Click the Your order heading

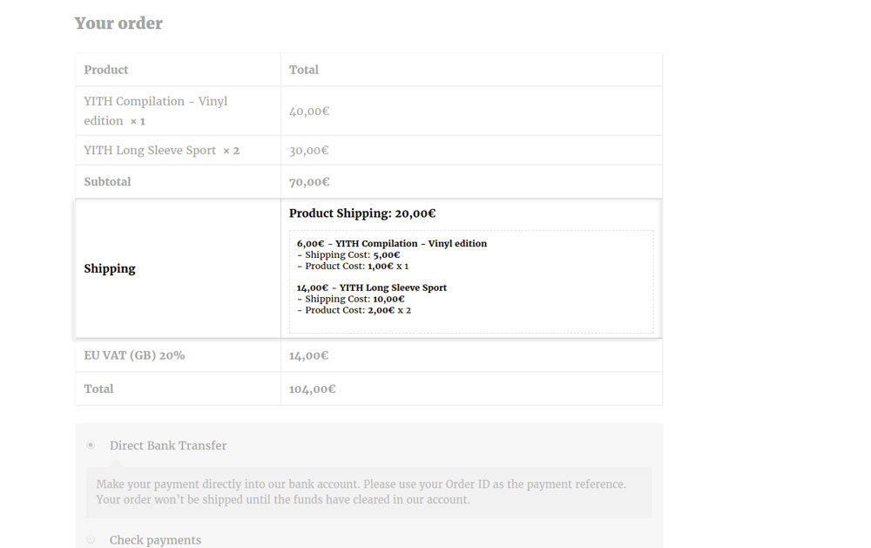[118, 24]
